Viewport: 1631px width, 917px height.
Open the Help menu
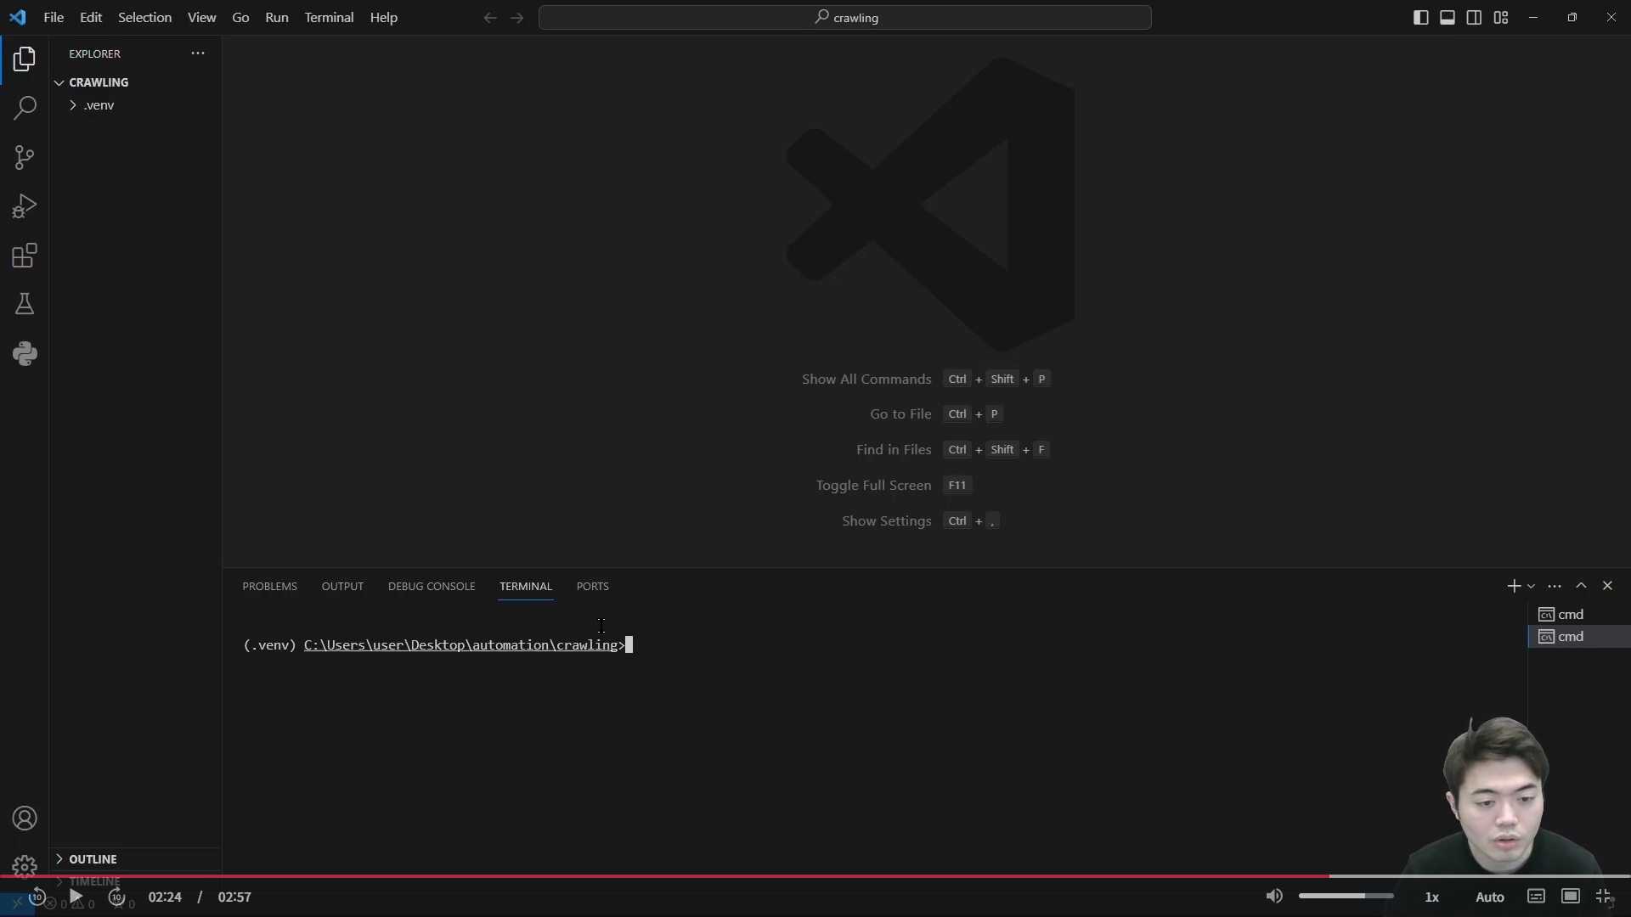coord(384,18)
